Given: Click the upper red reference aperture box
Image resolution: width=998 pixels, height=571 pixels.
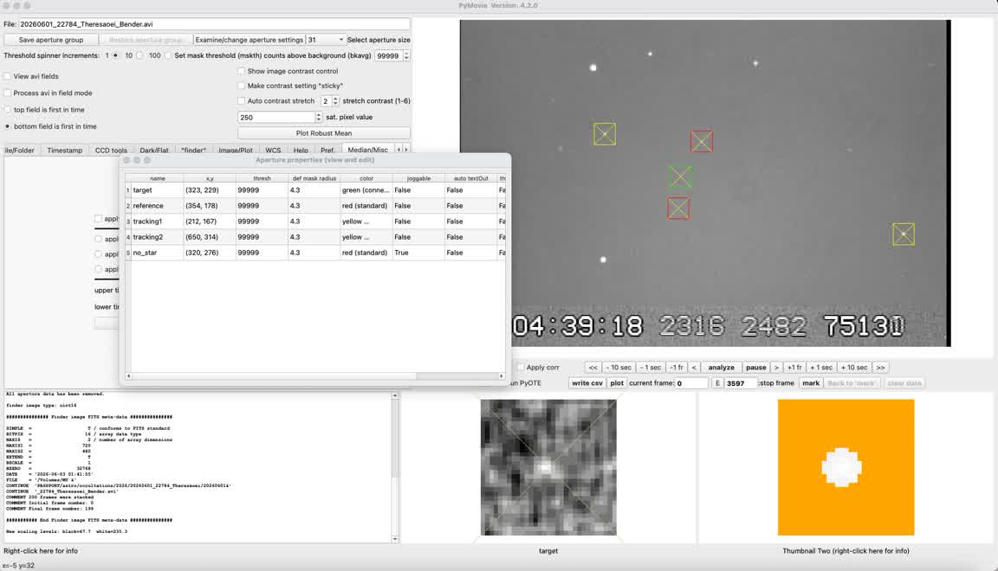Looking at the screenshot, I should (x=702, y=141).
